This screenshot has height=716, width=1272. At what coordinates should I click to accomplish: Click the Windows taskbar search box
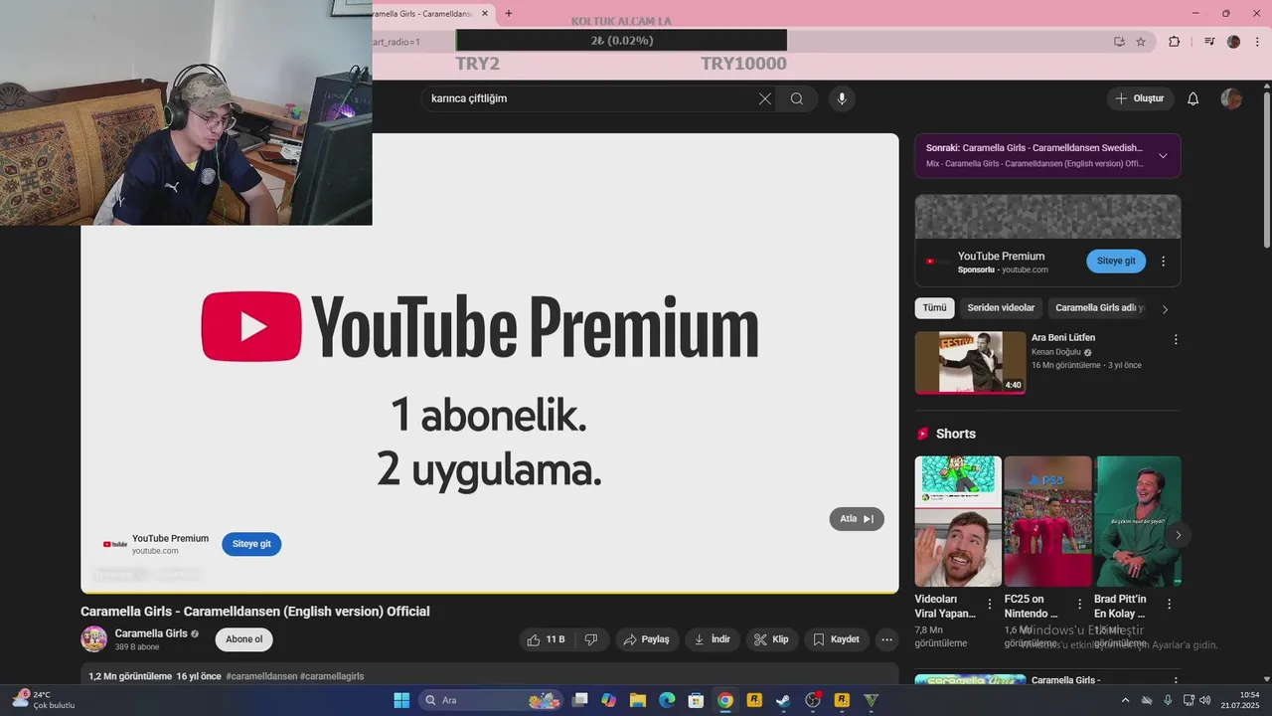[x=490, y=700]
